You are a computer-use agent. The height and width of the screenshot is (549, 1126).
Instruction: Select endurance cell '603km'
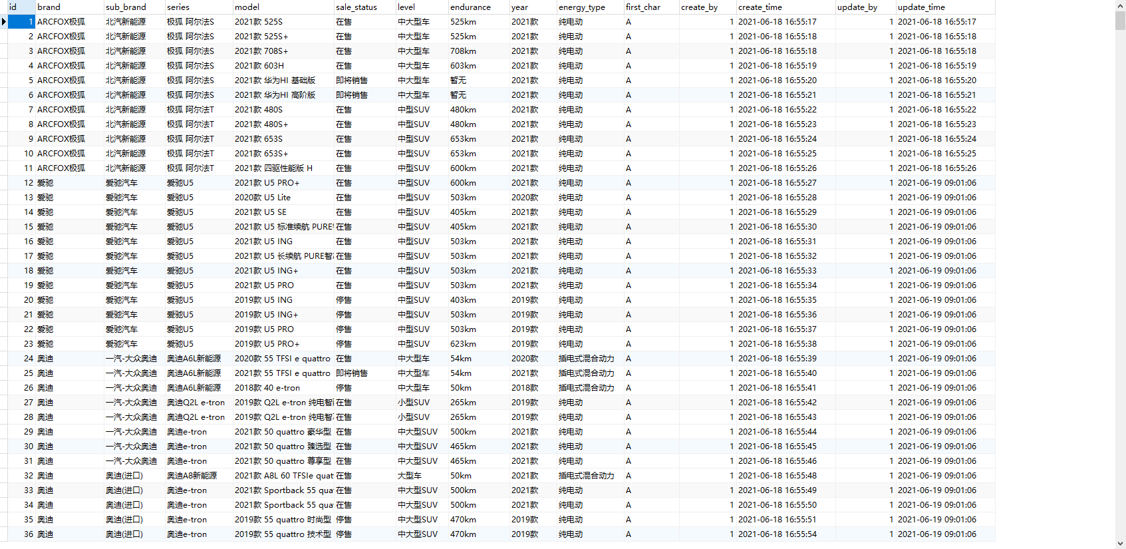click(x=479, y=66)
